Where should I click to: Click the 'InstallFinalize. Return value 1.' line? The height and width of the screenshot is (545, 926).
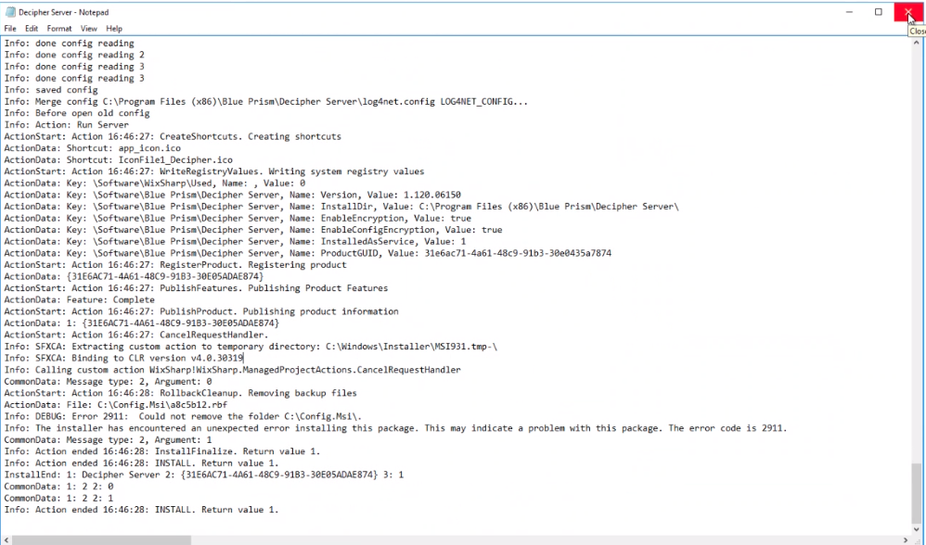[162, 451]
